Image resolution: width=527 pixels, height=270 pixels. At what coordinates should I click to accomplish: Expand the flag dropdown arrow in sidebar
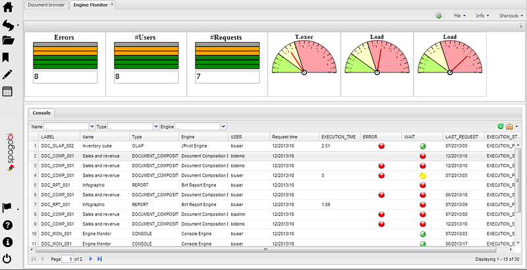click(x=18, y=209)
